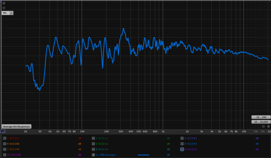
Task: Tick the 9: 0113 L5 trace checkbox
Action: [182, 149]
